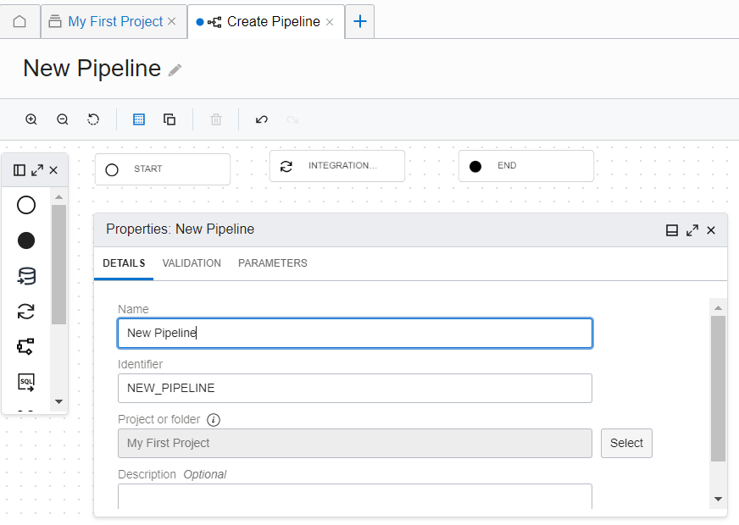Viewport: 739px width, 525px height.
Task: Select the Start node operator in the palette
Action: click(x=25, y=205)
